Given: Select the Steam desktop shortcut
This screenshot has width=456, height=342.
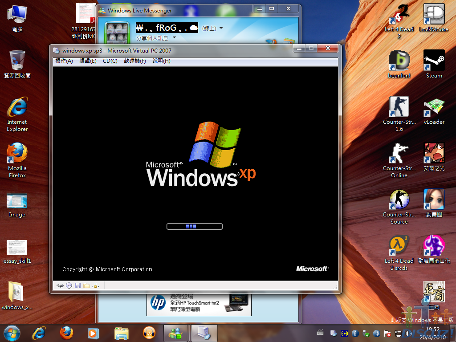Looking at the screenshot, I should (434, 64).
